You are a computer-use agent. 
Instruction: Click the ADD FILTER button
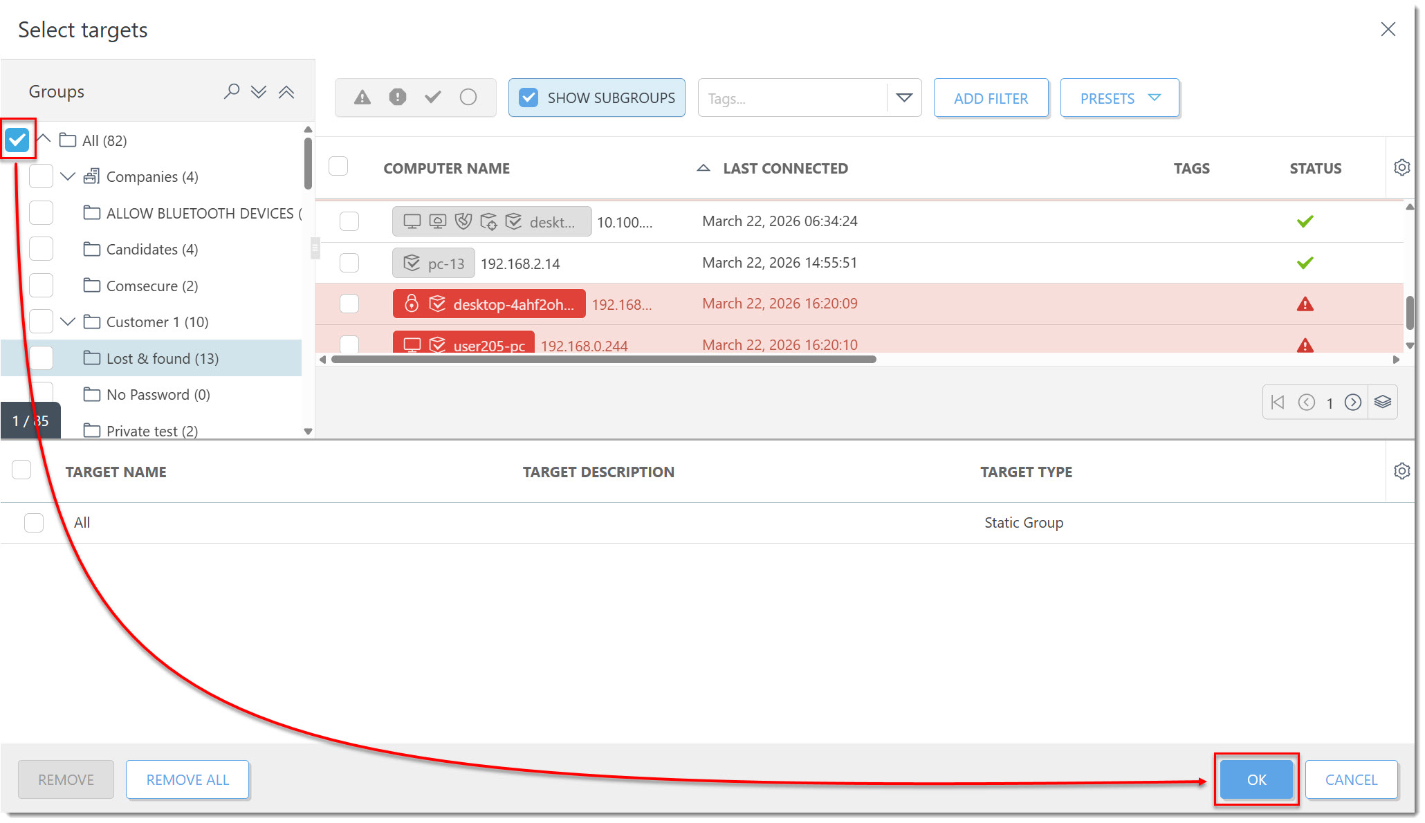point(991,98)
